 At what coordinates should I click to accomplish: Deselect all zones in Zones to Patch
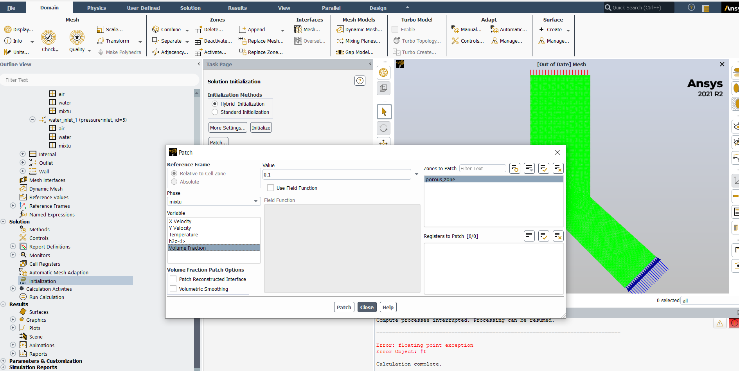tap(558, 168)
